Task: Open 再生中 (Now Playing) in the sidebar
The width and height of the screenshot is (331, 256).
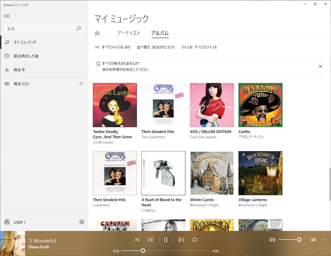Action: pos(44,70)
